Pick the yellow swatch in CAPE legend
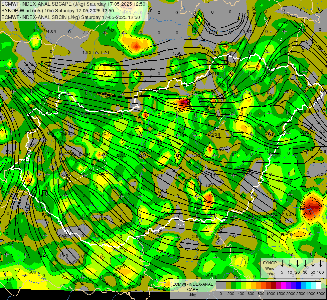327x300 pixels. [249, 285]
